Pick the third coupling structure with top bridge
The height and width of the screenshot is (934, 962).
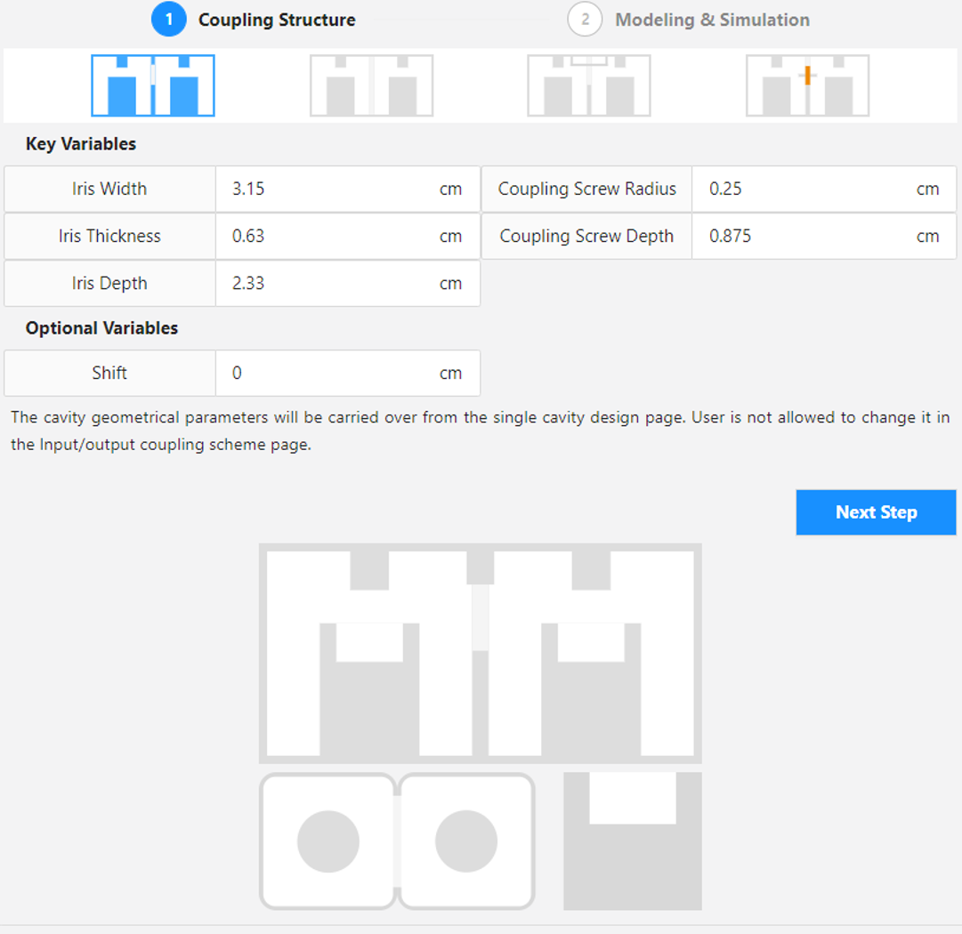pos(588,85)
